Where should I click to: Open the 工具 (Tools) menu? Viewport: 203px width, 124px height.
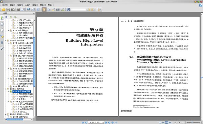pos(27,5)
